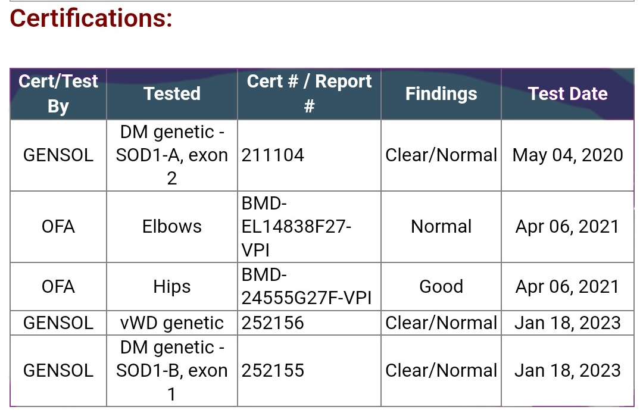643x413 pixels.
Task: Click the Findings column header
Action: [441, 94]
